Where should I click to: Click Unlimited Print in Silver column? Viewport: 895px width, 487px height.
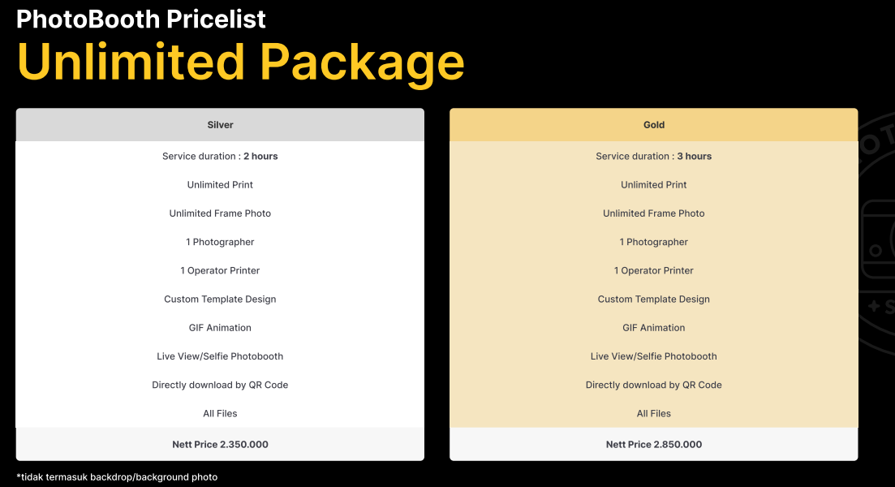click(220, 184)
